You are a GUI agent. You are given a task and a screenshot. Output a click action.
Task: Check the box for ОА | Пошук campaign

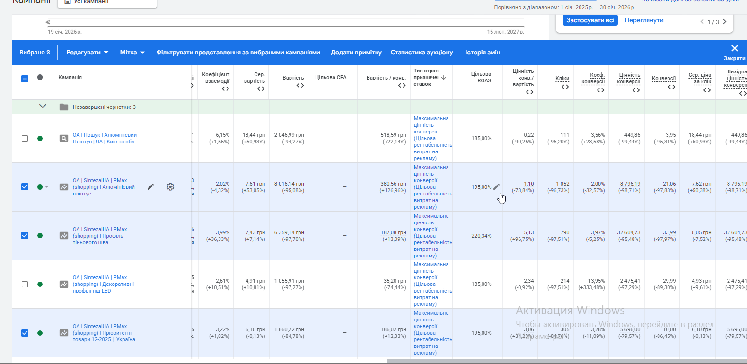tap(25, 139)
